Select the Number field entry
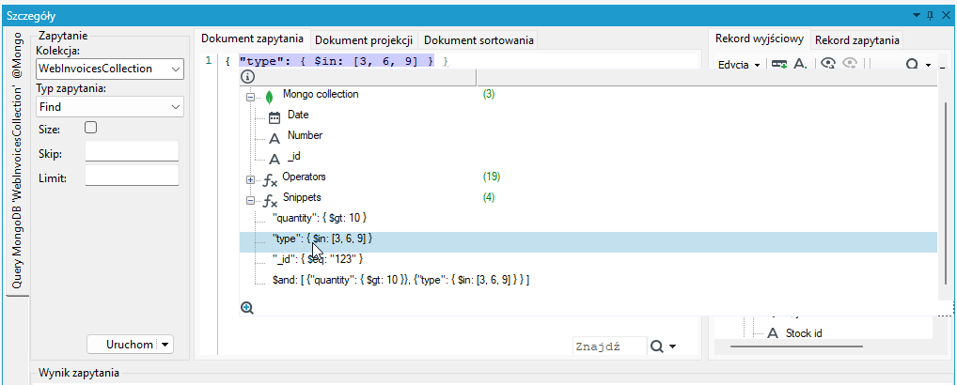This screenshot has height=385, width=957. tap(305, 135)
